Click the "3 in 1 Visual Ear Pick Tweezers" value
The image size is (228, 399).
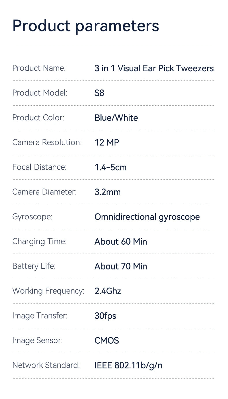154,68
